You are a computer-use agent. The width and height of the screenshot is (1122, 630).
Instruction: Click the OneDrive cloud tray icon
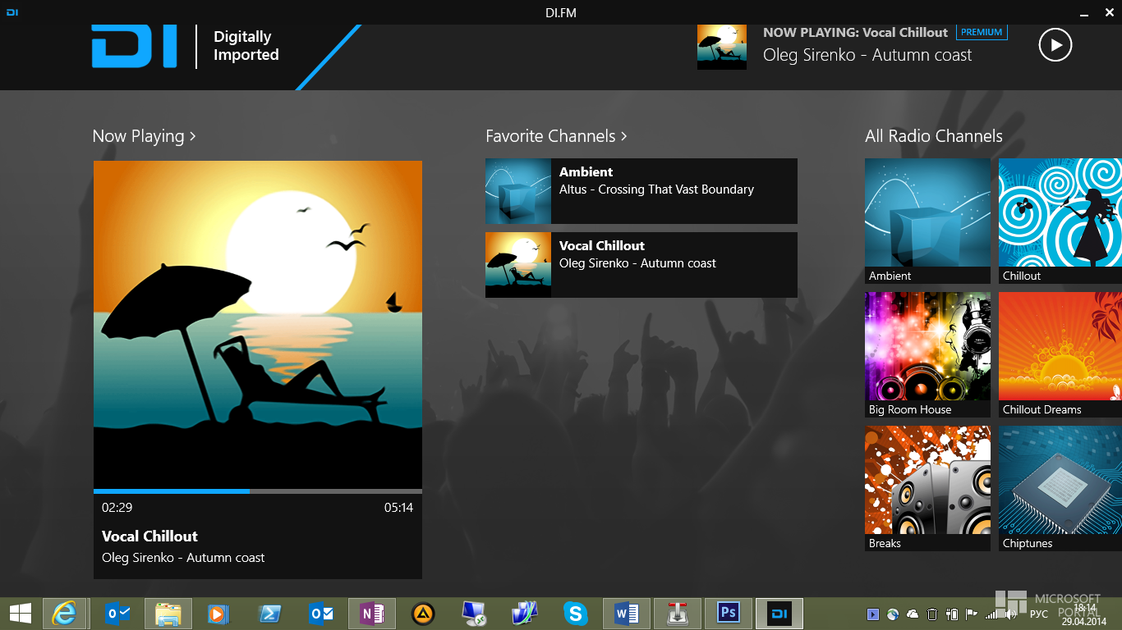pos(913,614)
